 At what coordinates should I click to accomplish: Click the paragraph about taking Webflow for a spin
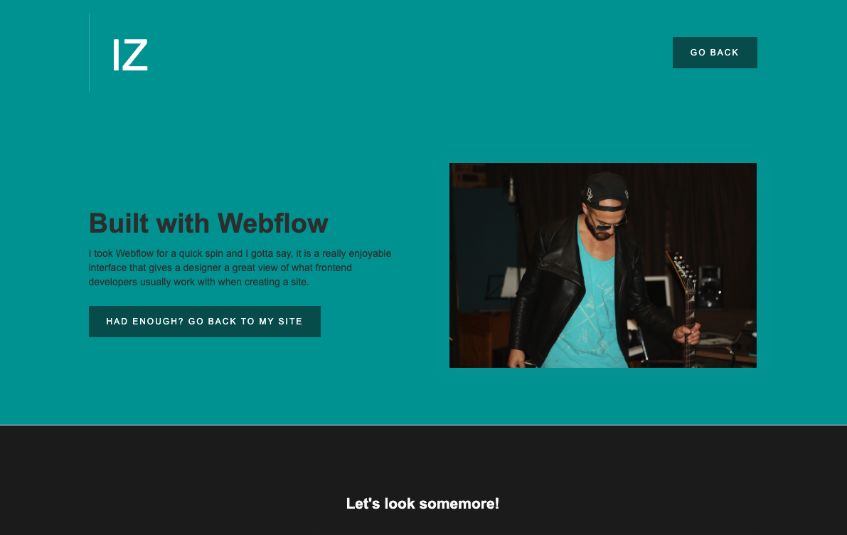[x=240, y=267]
